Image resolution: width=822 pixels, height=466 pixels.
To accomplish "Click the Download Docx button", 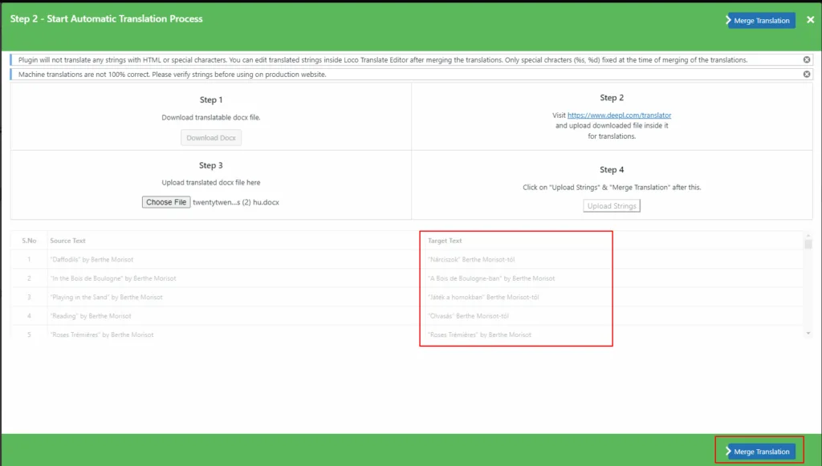I will pyautogui.click(x=211, y=138).
